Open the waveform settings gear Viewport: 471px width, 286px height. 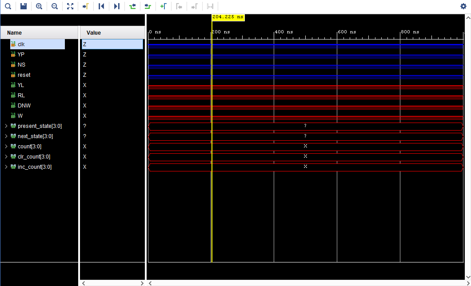pos(462,6)
